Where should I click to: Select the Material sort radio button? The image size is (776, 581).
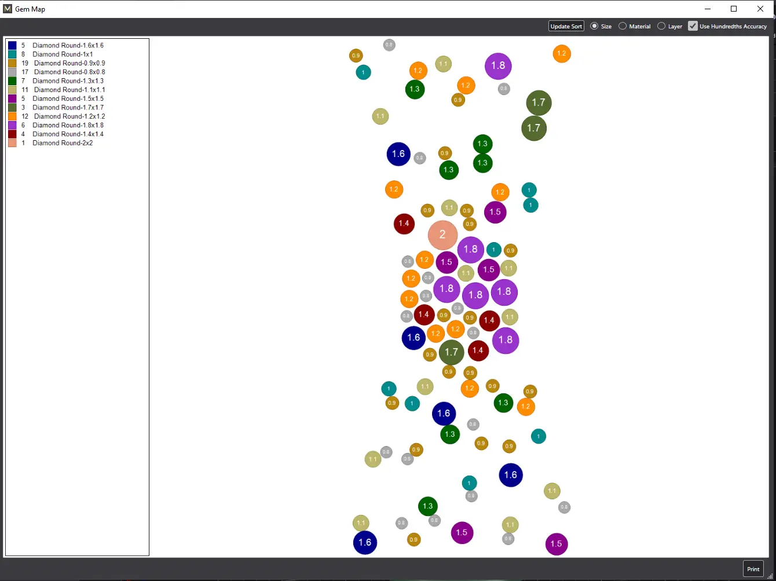(x=623, y=26)
